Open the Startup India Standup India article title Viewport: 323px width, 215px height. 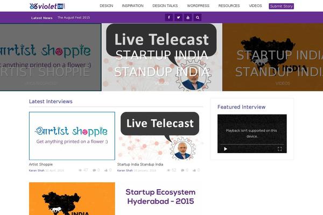click(x=140, y=164)
